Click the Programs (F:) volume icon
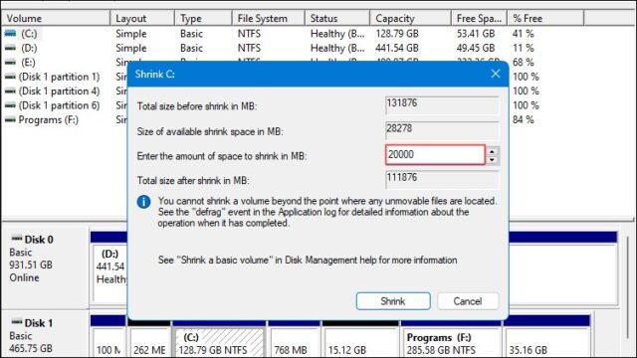Image resolution: width=637 pixels, height=358 pixels. [10, 119]
